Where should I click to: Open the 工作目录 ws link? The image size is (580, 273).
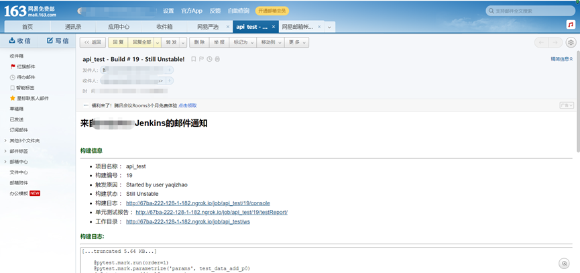click(x=188, y=221)
